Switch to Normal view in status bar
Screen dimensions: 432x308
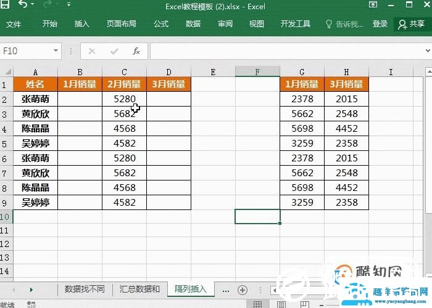point(257,304)
